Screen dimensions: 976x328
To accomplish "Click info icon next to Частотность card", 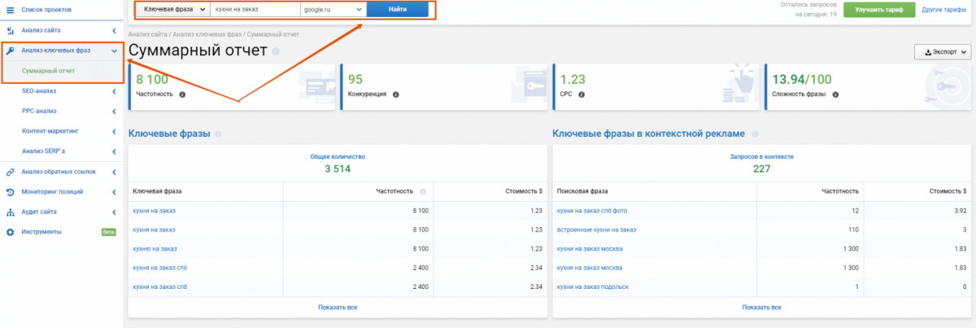I will pos(182,94).
